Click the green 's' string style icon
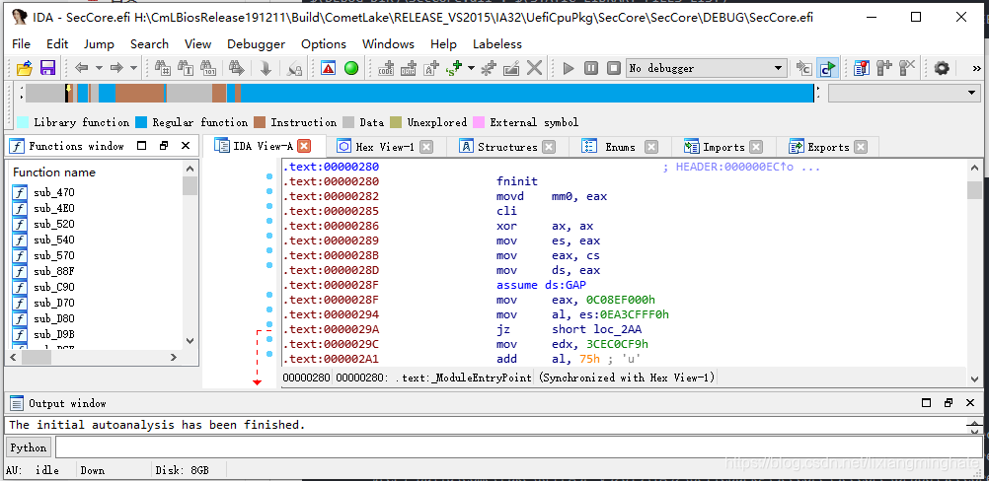 pos(454,68)
